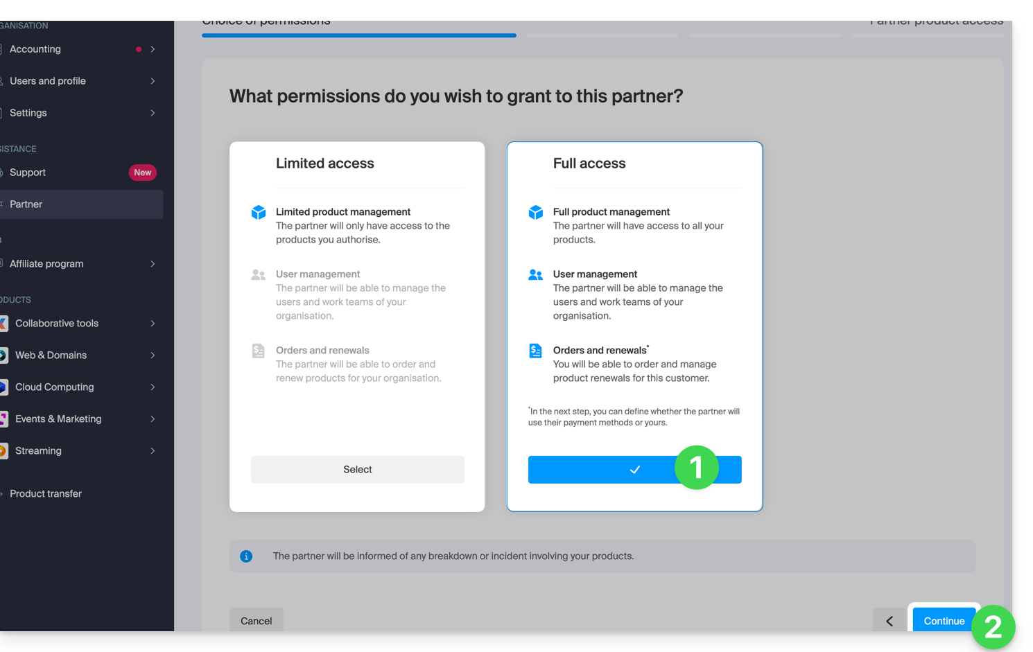The height and width of the screenshot is (652, 1033).
Task: Click the blue info icon in notice banner
Action: pos(246,556)
